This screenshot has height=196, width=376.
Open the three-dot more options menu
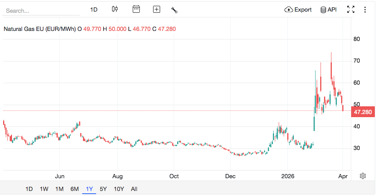point(365,10)
